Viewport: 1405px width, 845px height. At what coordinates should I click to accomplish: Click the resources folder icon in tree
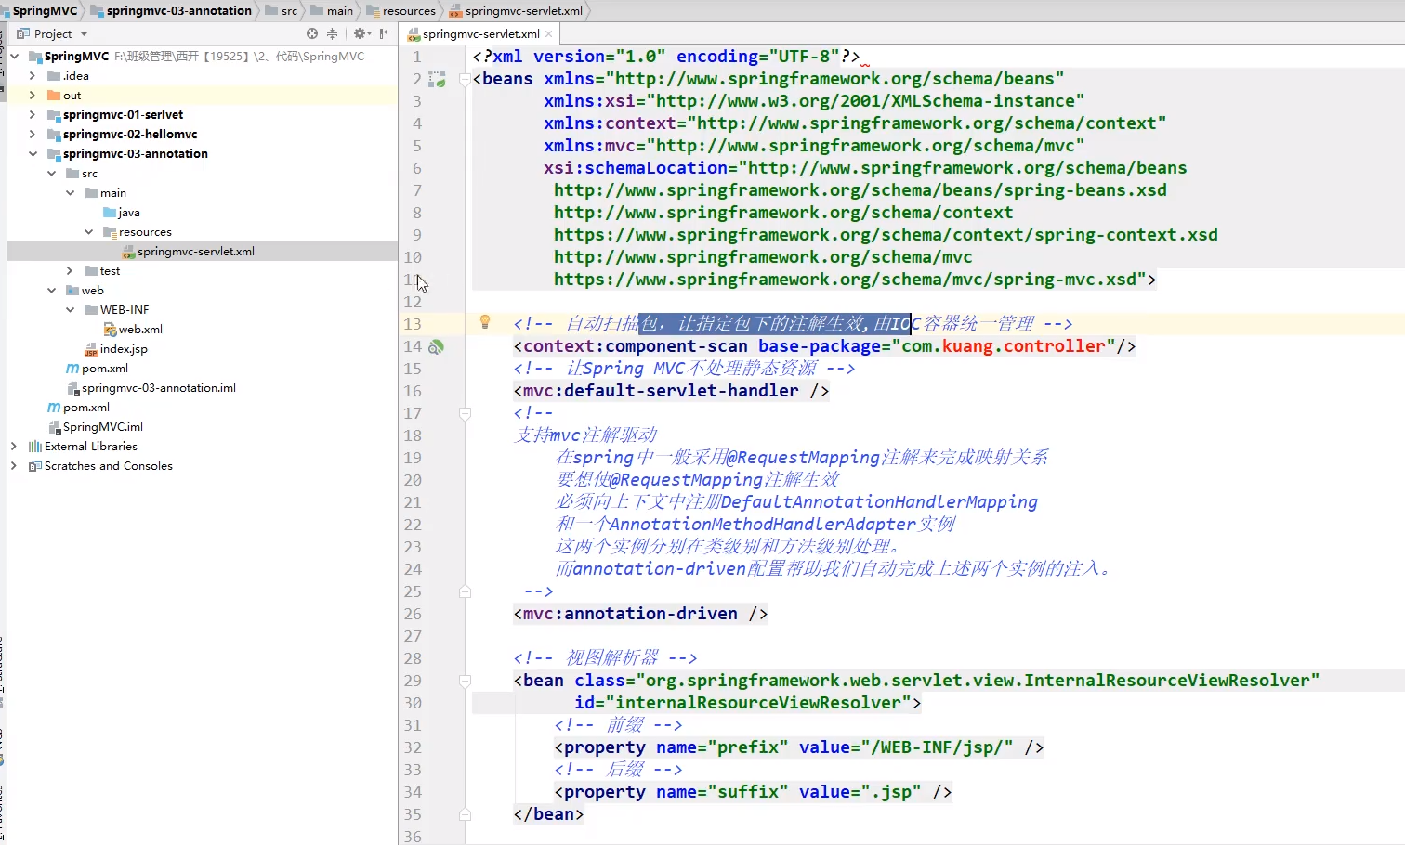110,232
